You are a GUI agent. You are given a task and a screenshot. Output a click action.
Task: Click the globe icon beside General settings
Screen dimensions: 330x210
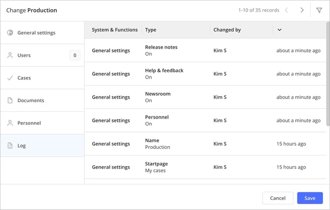click(10, 33)
